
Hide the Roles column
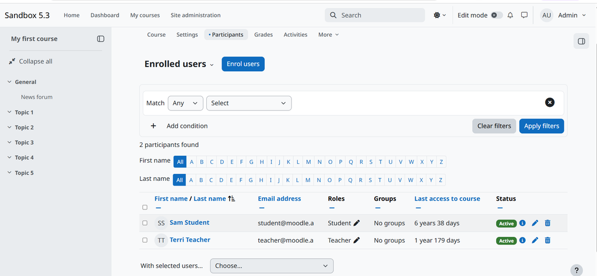(x=332, y=208)
